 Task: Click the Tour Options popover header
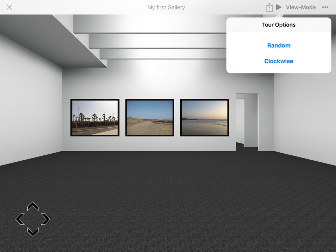279,25
